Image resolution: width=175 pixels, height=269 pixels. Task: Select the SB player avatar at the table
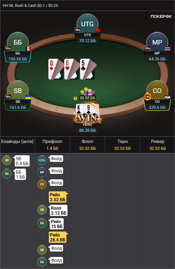tap(18, 90)
